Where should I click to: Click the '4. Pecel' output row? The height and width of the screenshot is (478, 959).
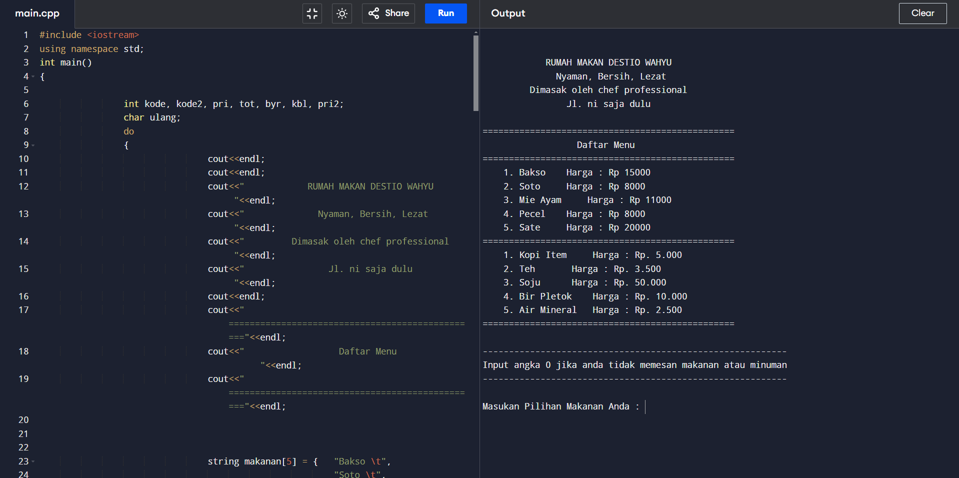[574, 214]
